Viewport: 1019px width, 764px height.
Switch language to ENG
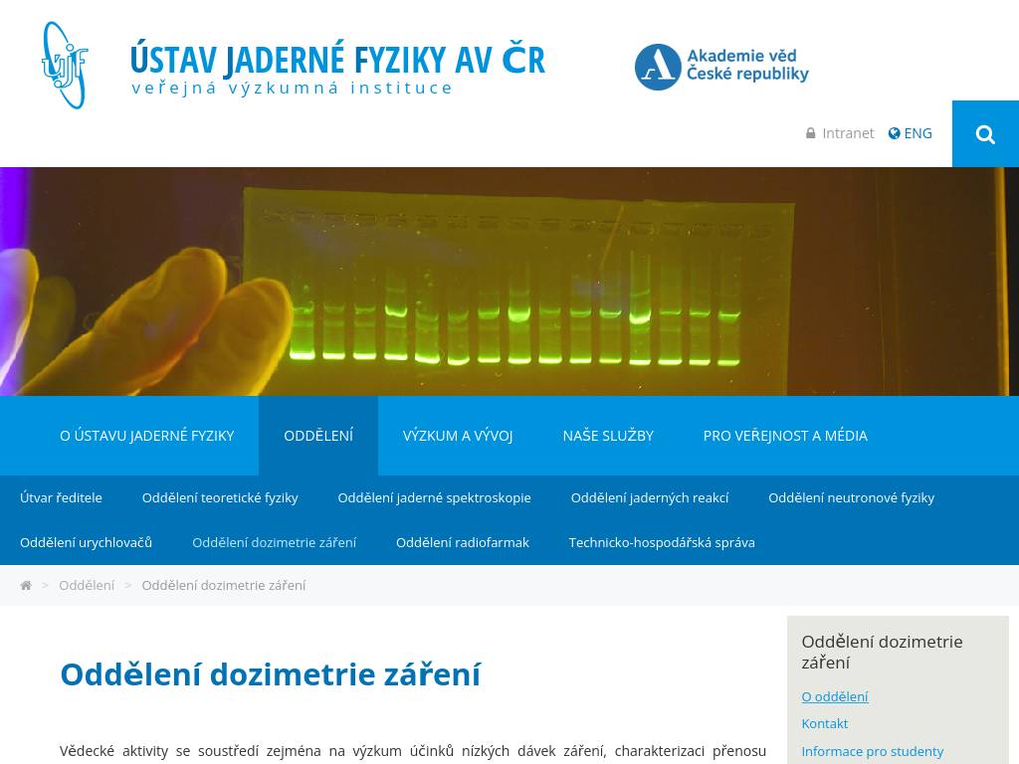point(911,133)
